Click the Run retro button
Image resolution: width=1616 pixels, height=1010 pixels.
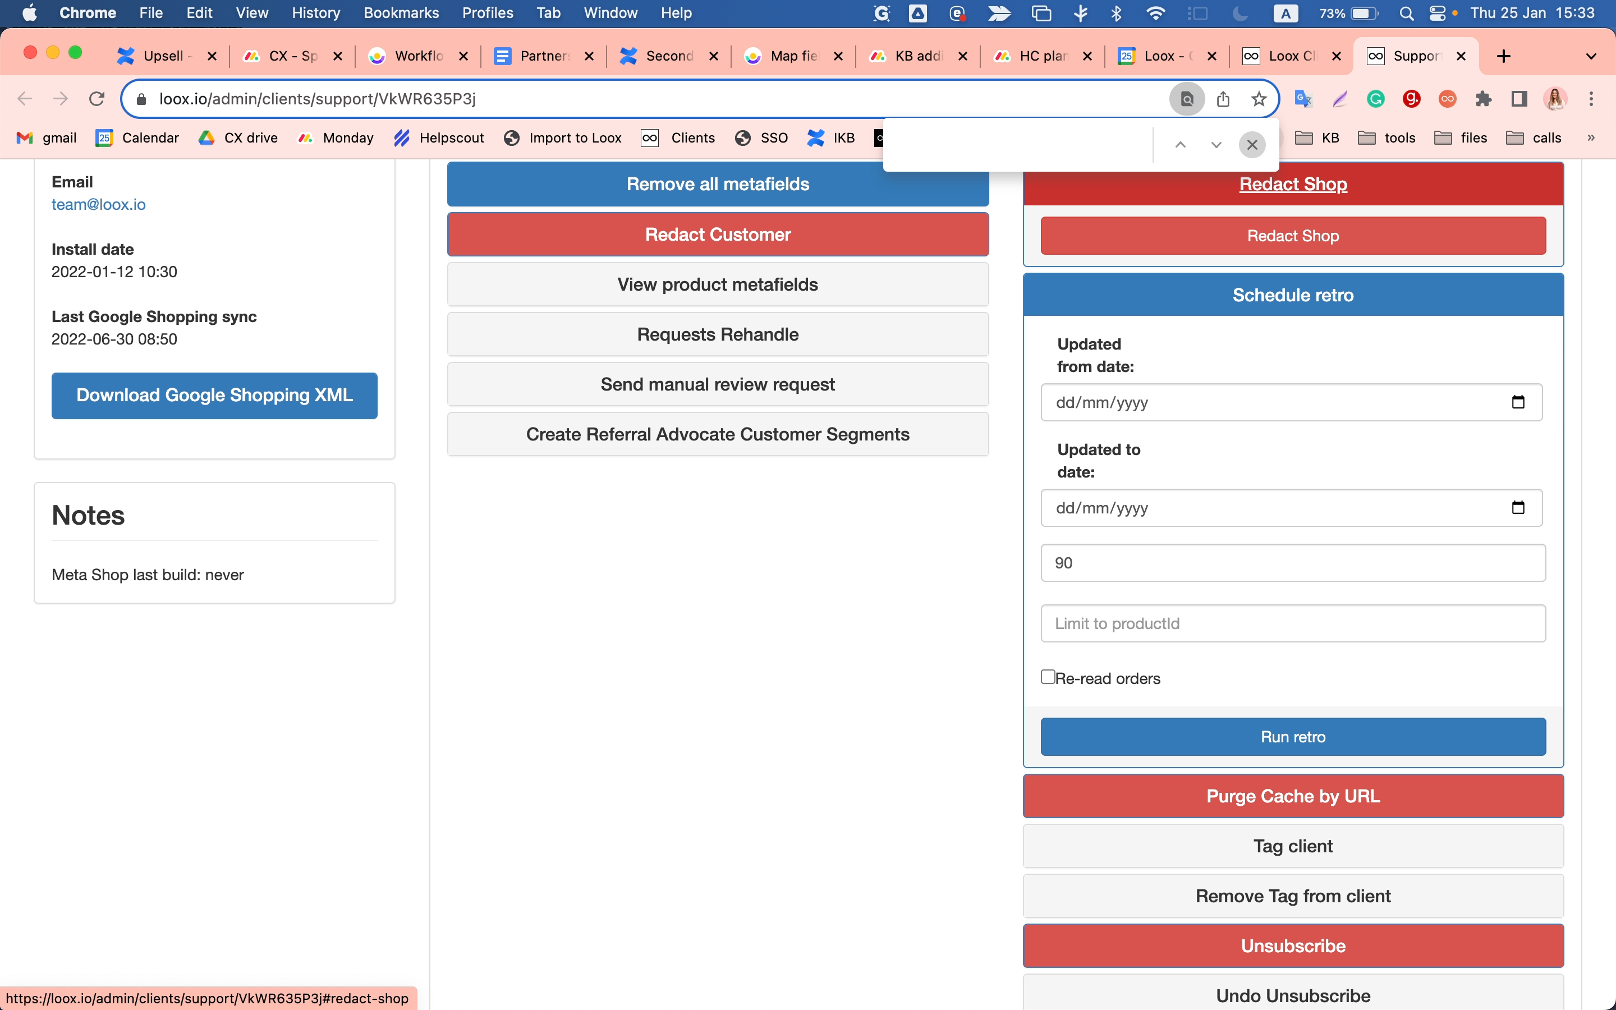[1293, 737]
